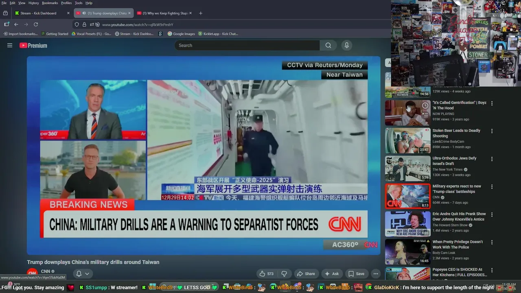The width and height of the screenshot is (521, 293).
Task: Expand notification bell dropdown
Action: tap(83, 274)
